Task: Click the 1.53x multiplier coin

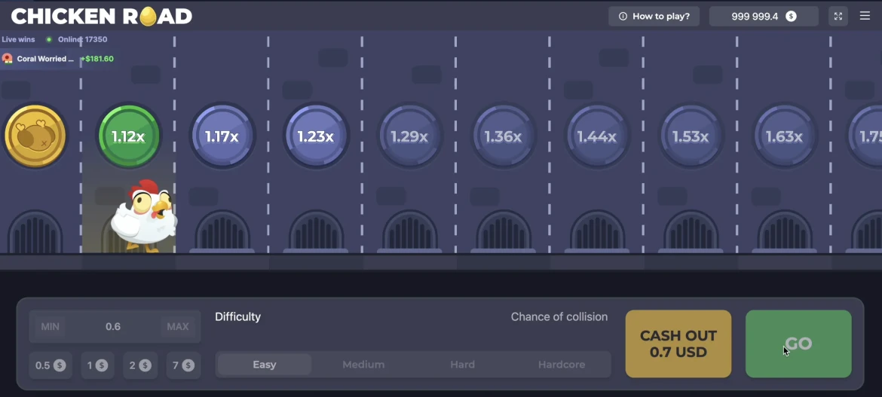Action: point(691,136)
